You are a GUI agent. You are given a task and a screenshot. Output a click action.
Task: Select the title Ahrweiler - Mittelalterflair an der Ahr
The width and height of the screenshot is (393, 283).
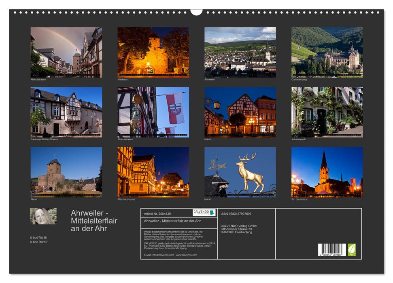point(93,220)
